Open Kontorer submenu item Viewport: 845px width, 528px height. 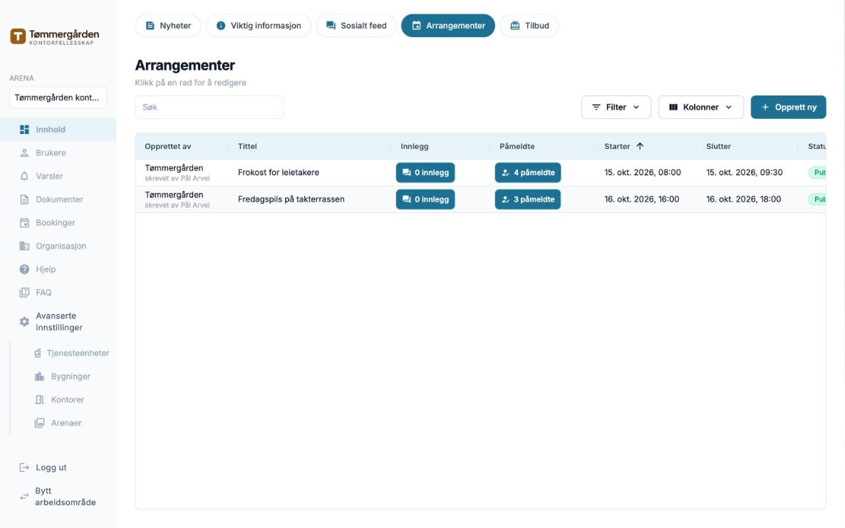point(68,400)
